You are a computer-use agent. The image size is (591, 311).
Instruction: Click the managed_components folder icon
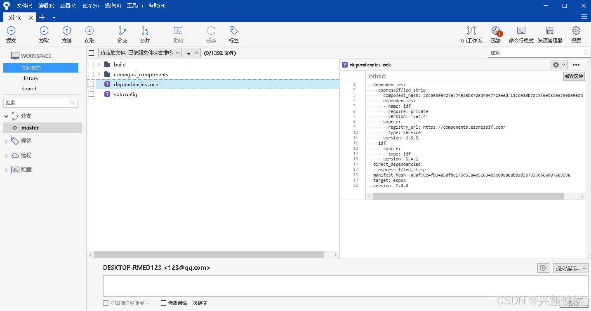click(107, 74)
